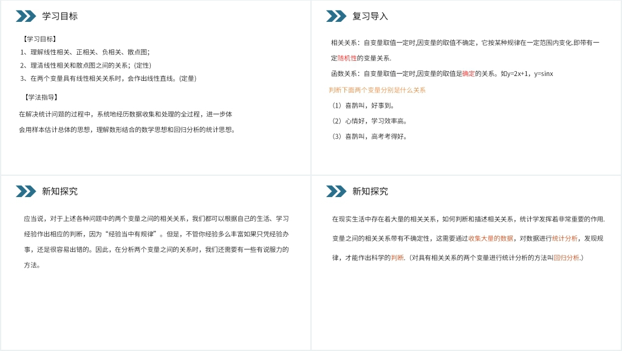Click the line starting 相关关系：自变量取值一定时
Screen dimensions: 622x351
click(x=465, y=43)
